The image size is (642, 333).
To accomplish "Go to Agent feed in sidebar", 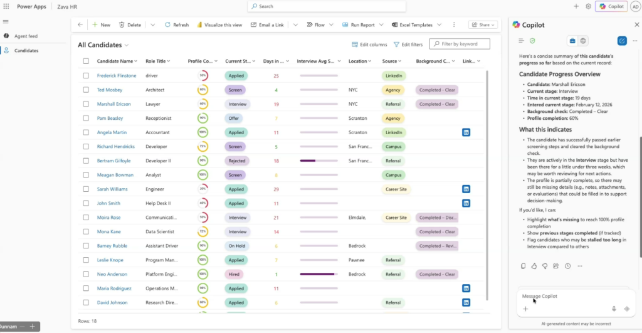I will (x=26, y=36).
